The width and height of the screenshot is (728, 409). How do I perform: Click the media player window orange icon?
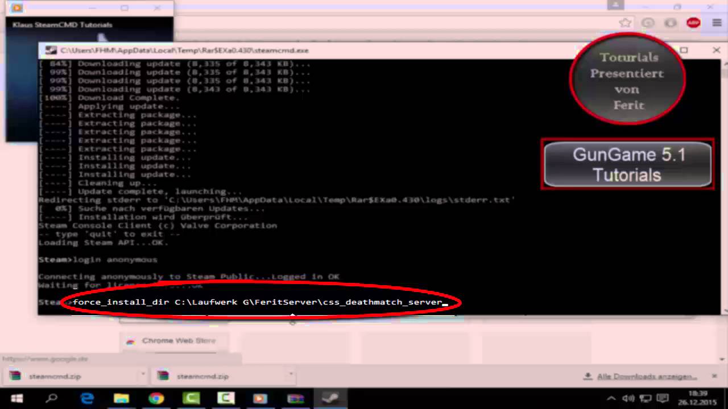[16, 7]
